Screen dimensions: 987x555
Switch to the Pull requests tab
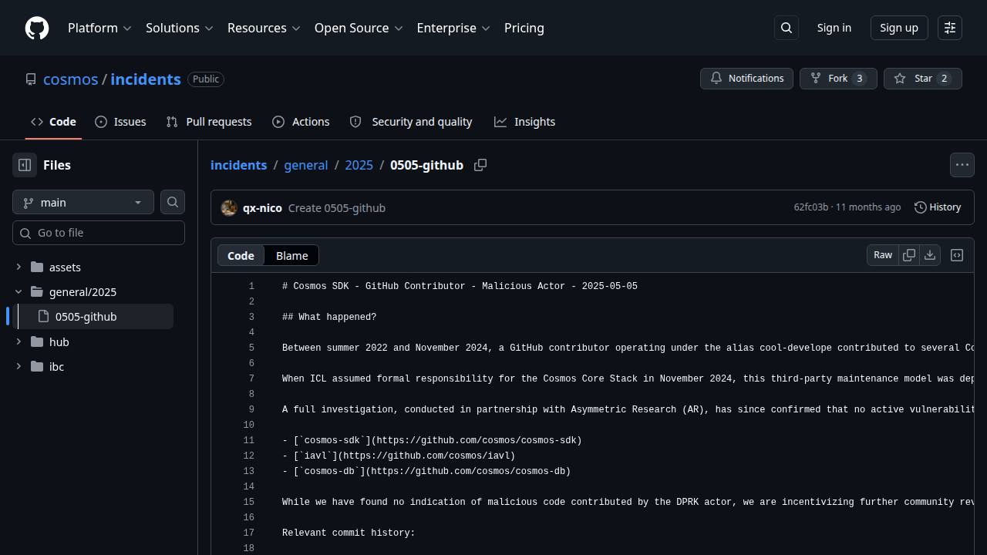(209, 122)
